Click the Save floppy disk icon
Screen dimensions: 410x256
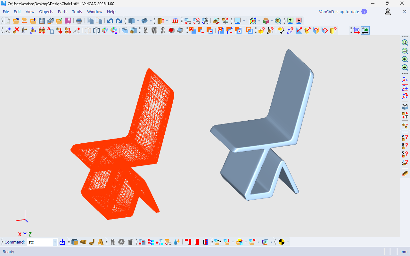click(x=42, y=21)
